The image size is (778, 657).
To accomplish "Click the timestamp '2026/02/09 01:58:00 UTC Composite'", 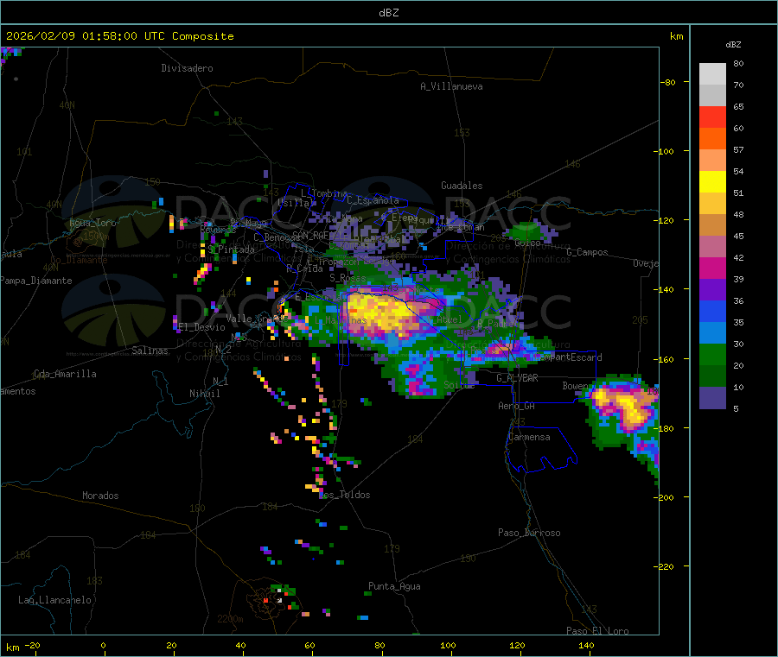I will (x=119, y=36).
